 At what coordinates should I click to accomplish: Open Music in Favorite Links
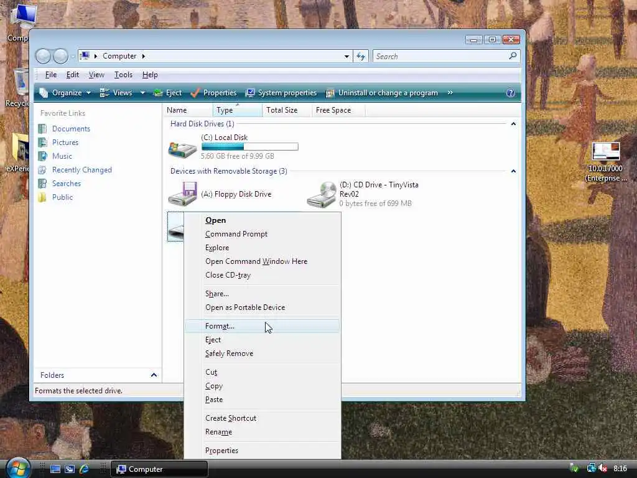pyautogui.click(x=62, y=156)
